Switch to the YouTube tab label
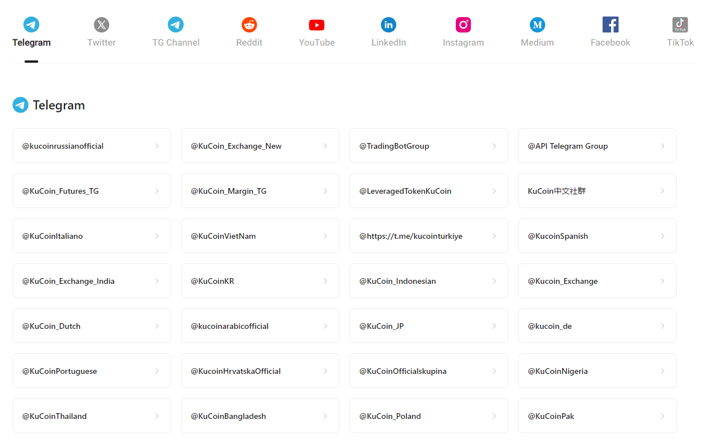 [317, 43]
